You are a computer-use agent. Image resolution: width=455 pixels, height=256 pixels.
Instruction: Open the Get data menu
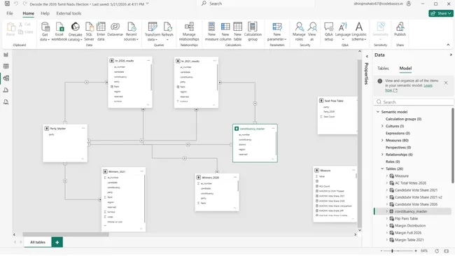tap(45, 31)
